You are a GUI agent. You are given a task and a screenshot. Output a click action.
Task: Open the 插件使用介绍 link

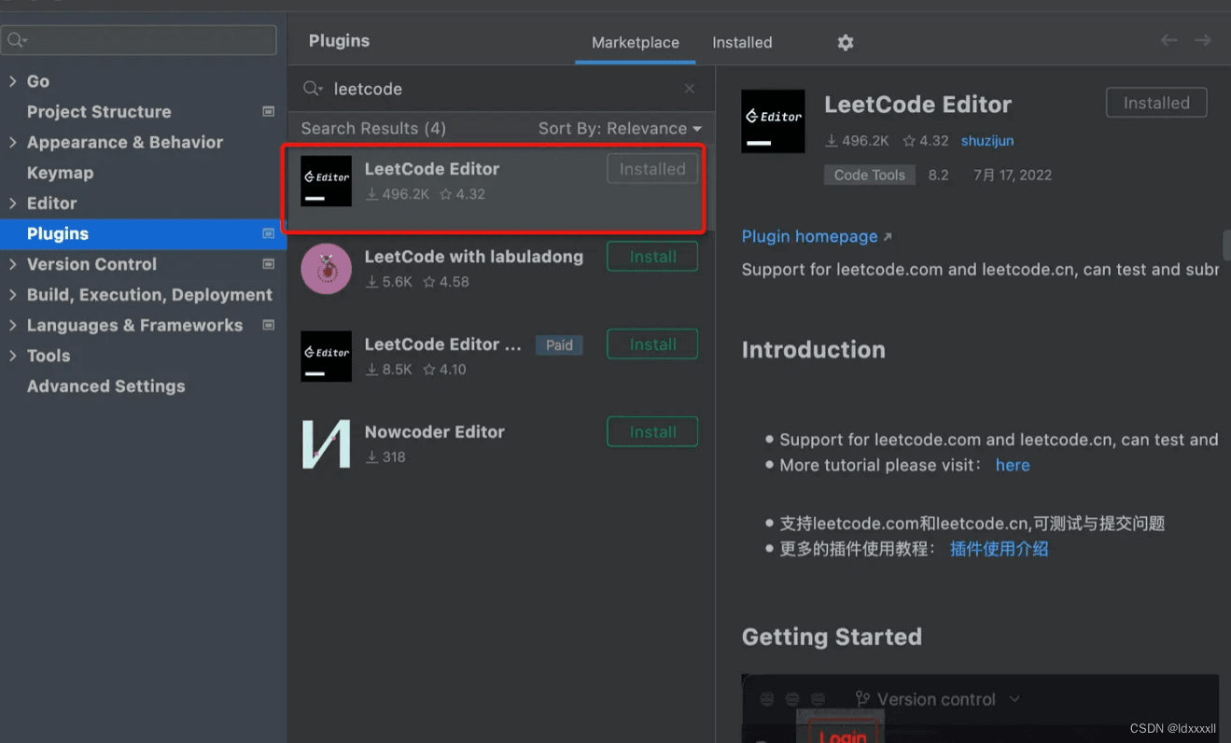click(999, 549)
